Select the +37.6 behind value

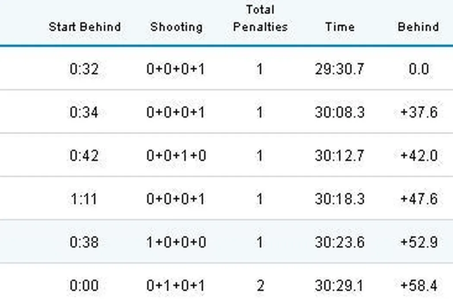(x=418, y=112)
